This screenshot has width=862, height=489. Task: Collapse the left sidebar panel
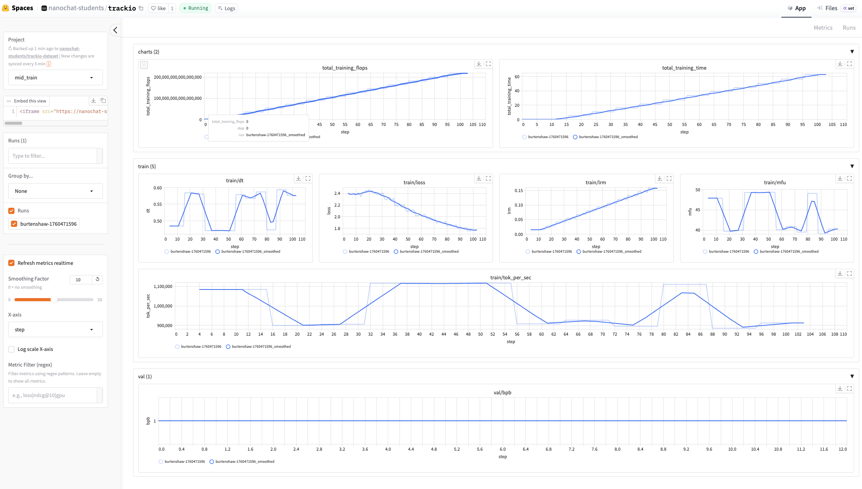pos(115,30)
